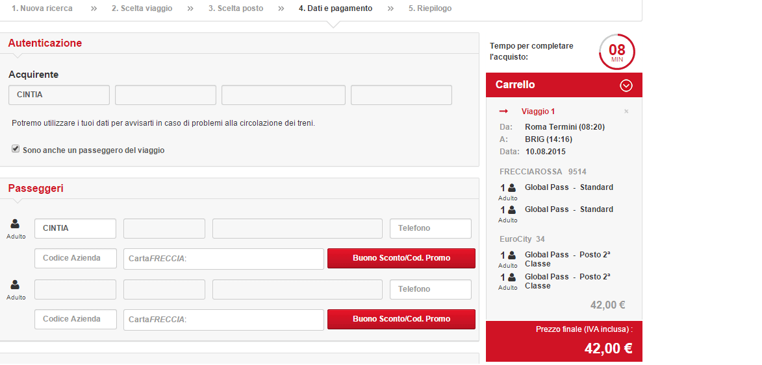Click third Acquirente wide empty field
This screenshot has width=762, height=365.
click(283, 95)
